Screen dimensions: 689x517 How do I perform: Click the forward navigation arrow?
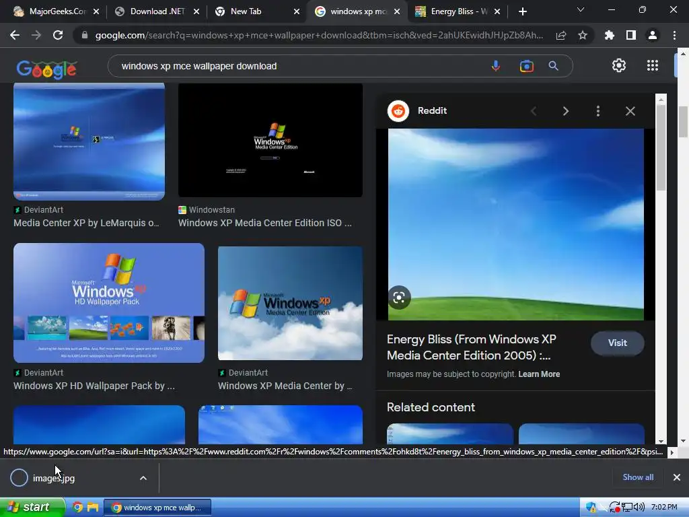pyautogui.click(x=36, y=35)
